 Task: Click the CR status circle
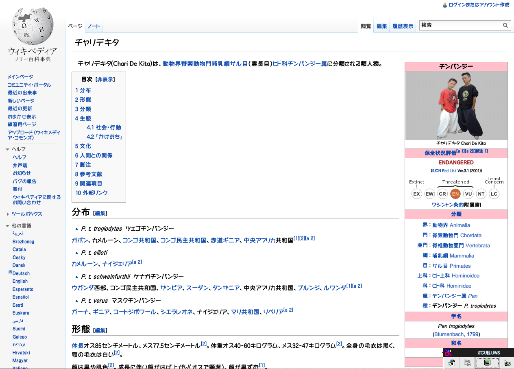click(x=442, y=194)
